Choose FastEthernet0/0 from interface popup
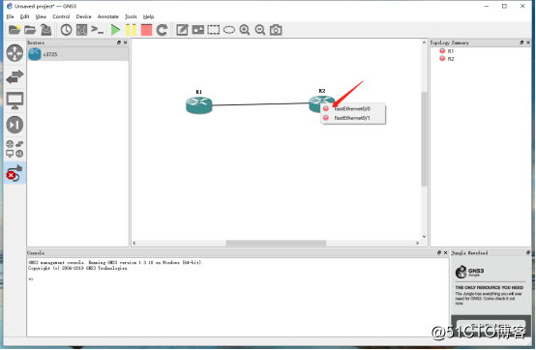Image resolution: width=536 pixels, height=350 pixels. pos(353,108)
